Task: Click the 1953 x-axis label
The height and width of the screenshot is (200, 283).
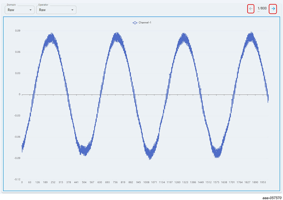Action: pyautogui.click(x=263, y=182)
